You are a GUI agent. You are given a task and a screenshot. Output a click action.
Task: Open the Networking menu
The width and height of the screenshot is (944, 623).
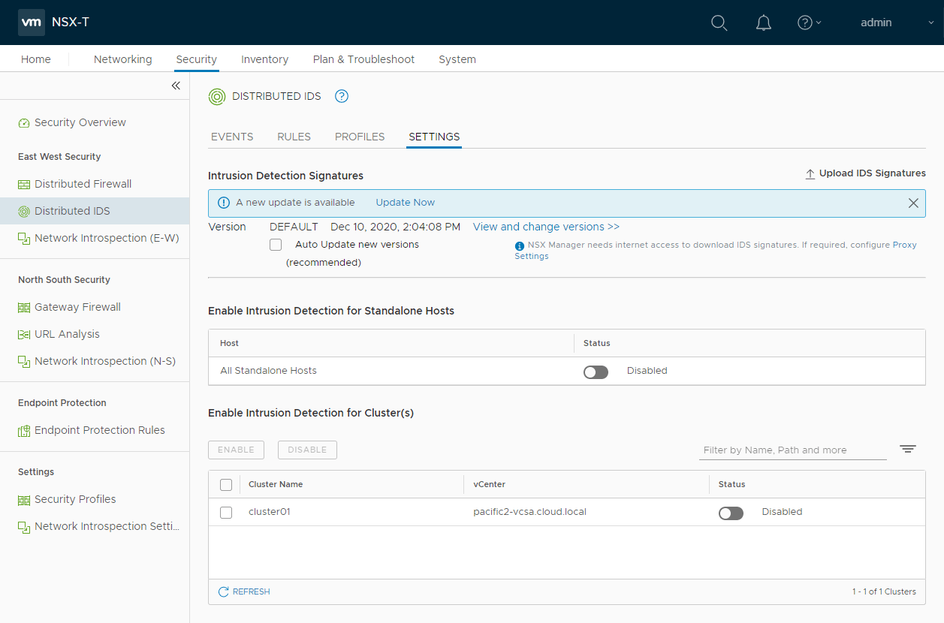click(122, 59)
